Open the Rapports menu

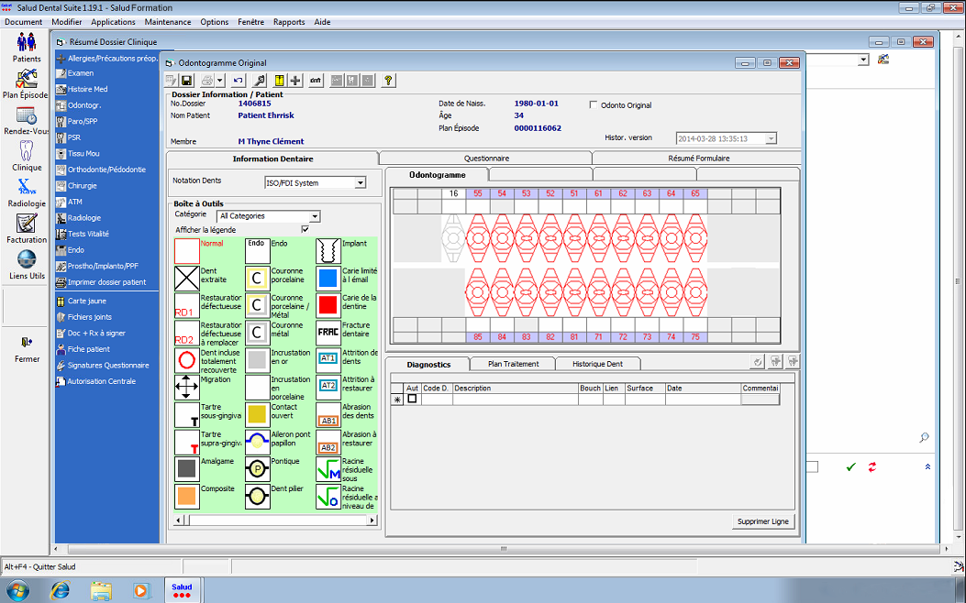[289, 22]
